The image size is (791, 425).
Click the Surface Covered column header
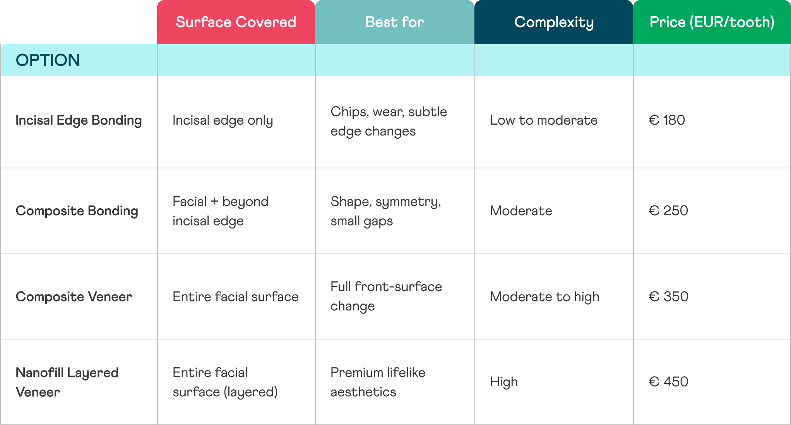[236, 22]
